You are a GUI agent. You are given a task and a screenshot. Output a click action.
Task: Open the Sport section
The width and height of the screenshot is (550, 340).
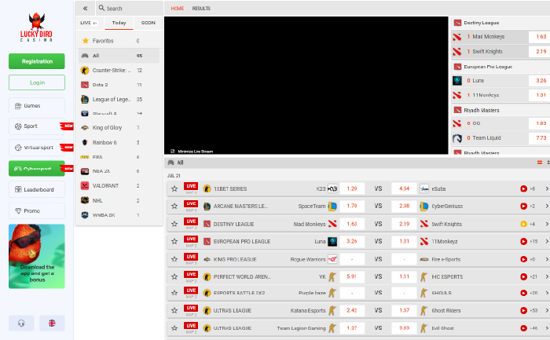point(37,126)
